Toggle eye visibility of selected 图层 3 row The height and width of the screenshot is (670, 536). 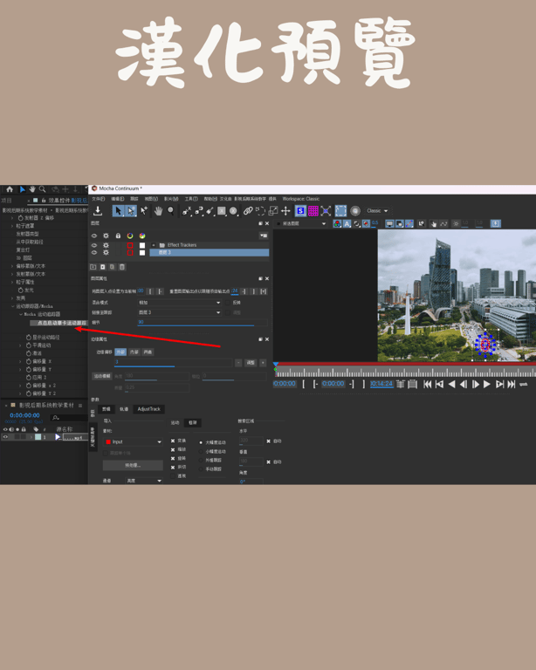pos(94,252)
